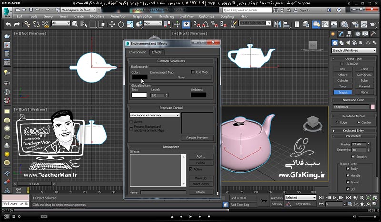Select the Edge creation method radio
Viewport: 381px width, 222px height.
[337, 122]
